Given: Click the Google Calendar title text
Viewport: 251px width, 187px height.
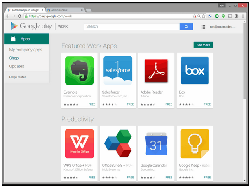Looking at the screenshot, I should 154,166.
